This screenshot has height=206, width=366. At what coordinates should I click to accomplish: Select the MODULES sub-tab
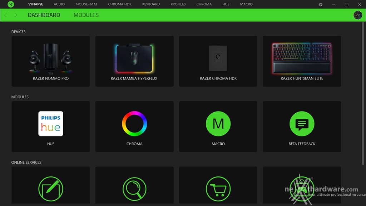pos(86,15)
